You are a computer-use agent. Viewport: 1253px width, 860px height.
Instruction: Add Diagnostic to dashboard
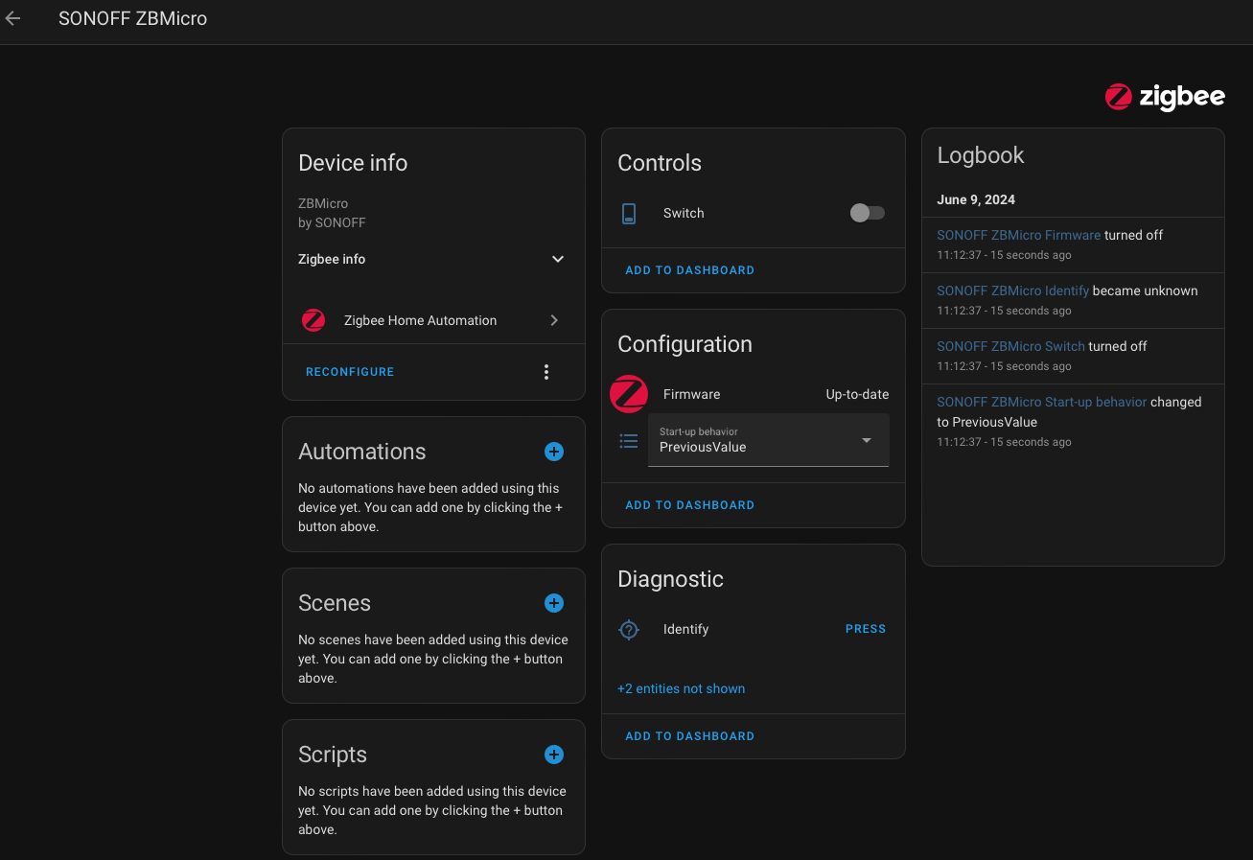coord(690,736)
